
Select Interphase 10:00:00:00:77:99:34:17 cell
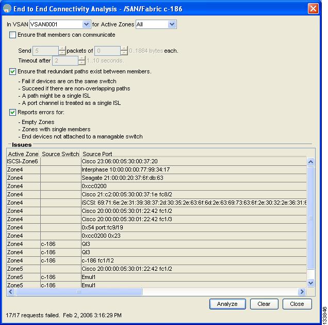(x=194, y=169)
